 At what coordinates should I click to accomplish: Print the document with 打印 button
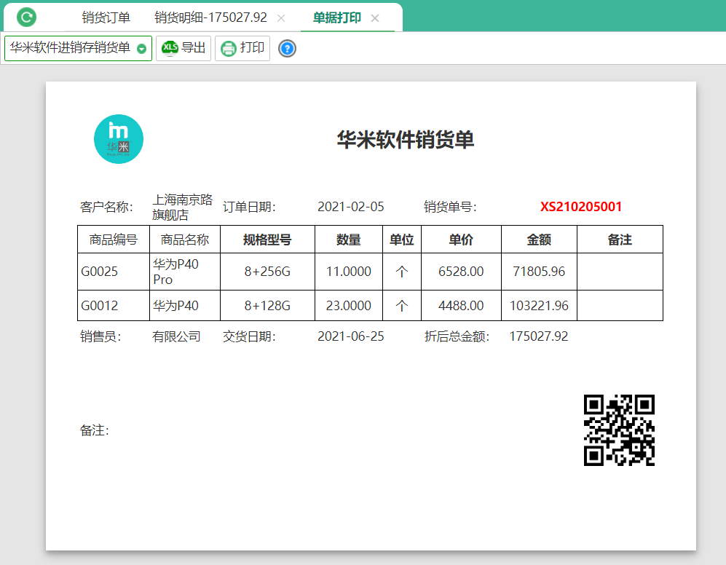pos(242,48)
